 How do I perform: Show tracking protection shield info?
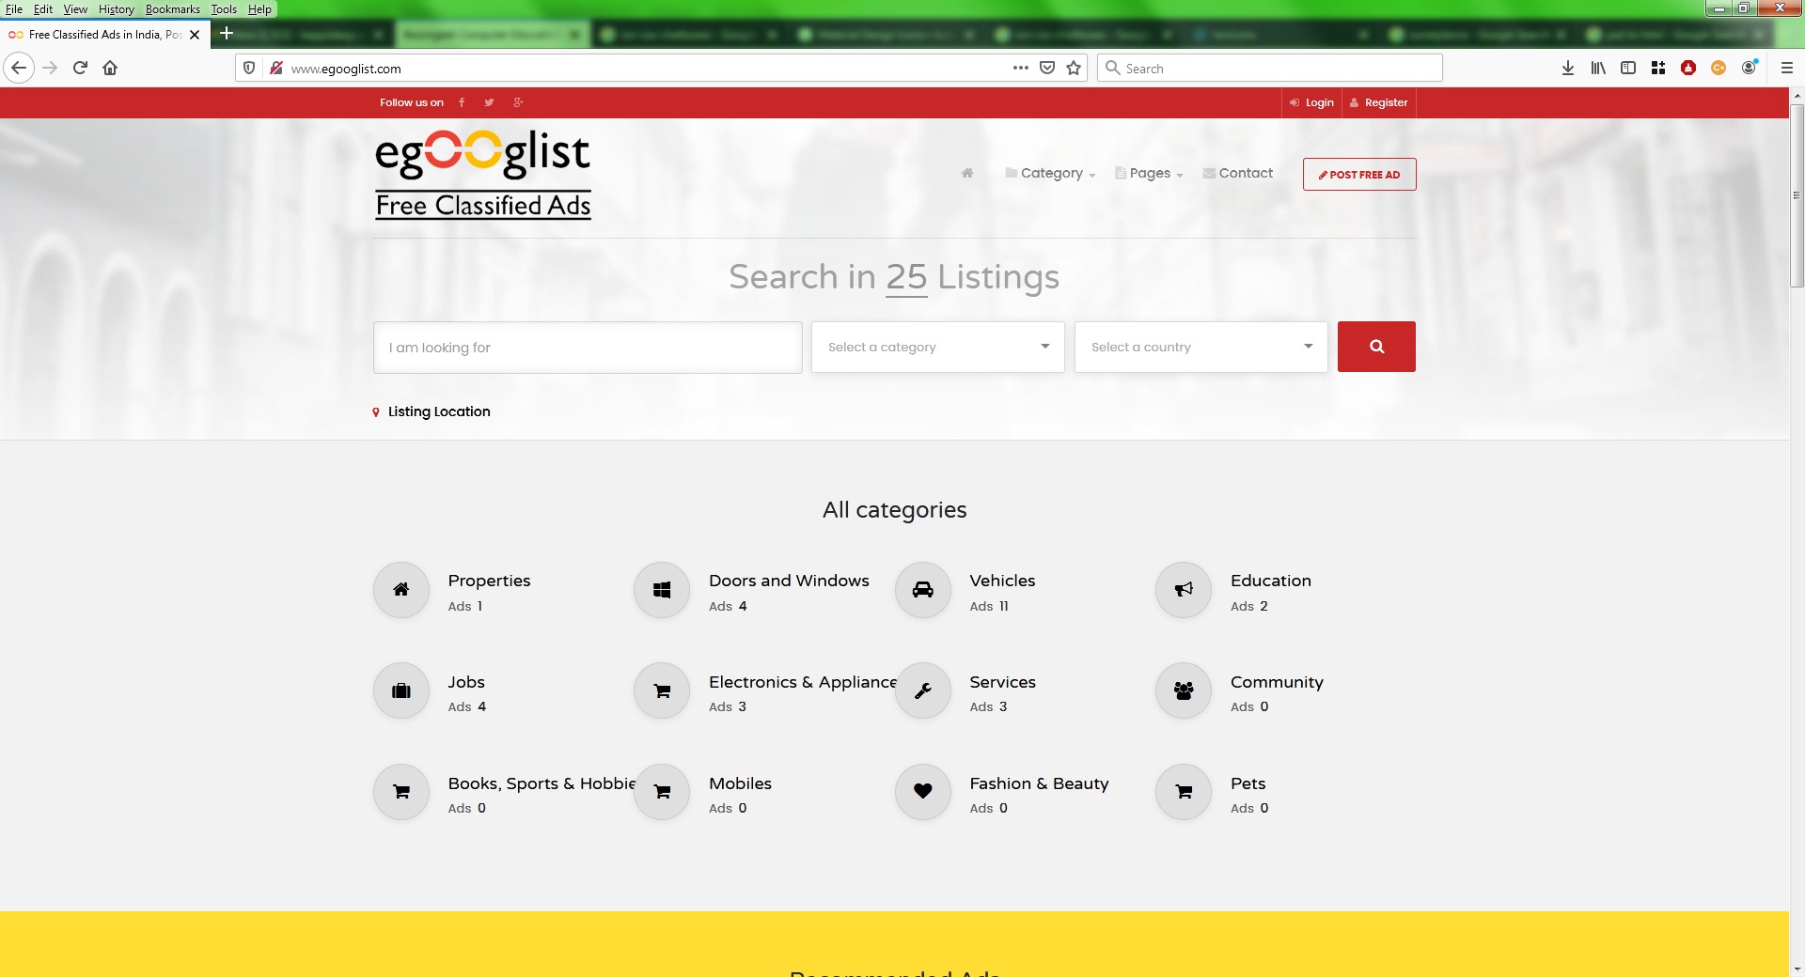[x=249, y=68]
